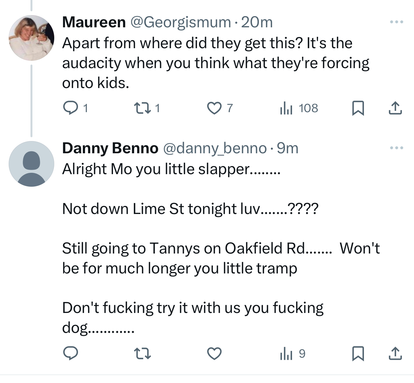Retweet Danny Benno's post

[x=142, y=353]
